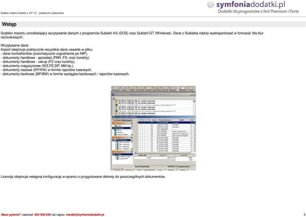
Task: Click the Kopia button below the list
Action: 160,170
